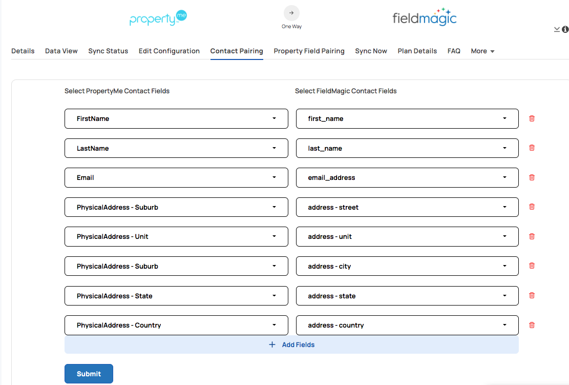Switch to the Property Field Pairing tab
Viewport: 569px width, 385px height.
[x=309, y=51]
